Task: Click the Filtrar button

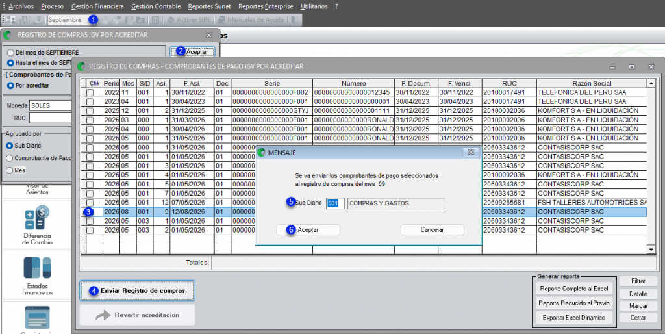Action: tap(638, 281)
